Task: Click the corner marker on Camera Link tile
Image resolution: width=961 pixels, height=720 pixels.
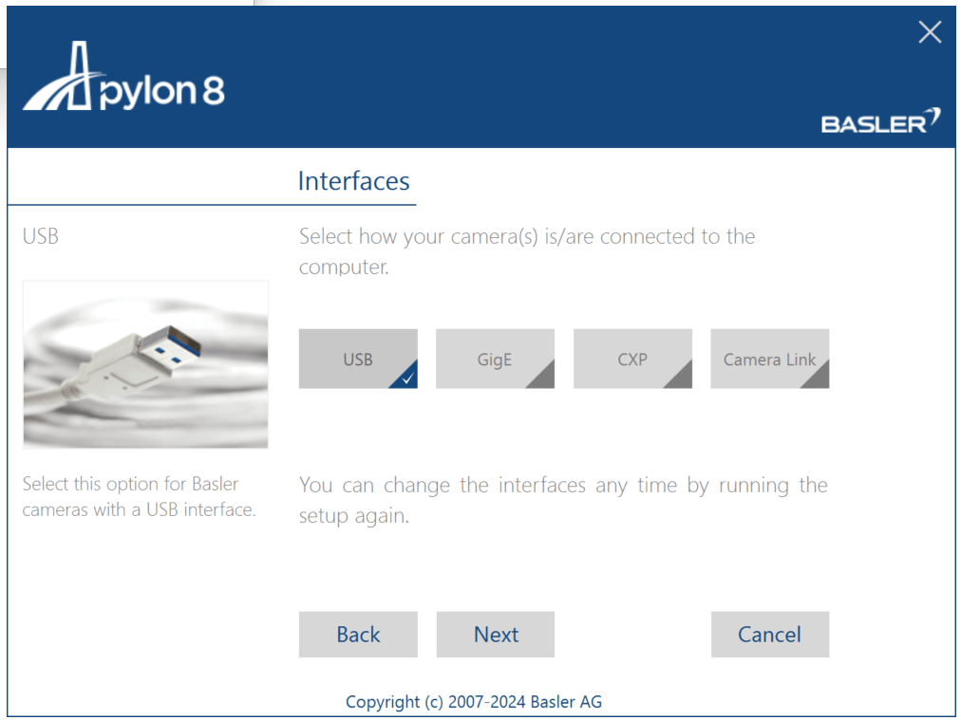Action: [818, 378]
